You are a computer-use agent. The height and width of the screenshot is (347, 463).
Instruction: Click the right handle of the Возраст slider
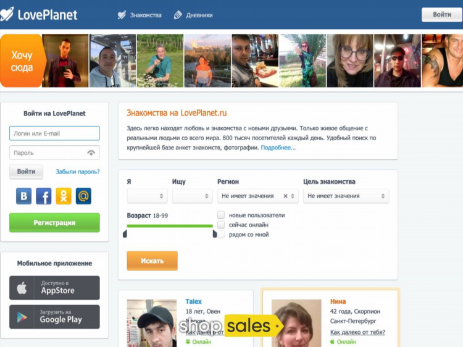point(215,233)
